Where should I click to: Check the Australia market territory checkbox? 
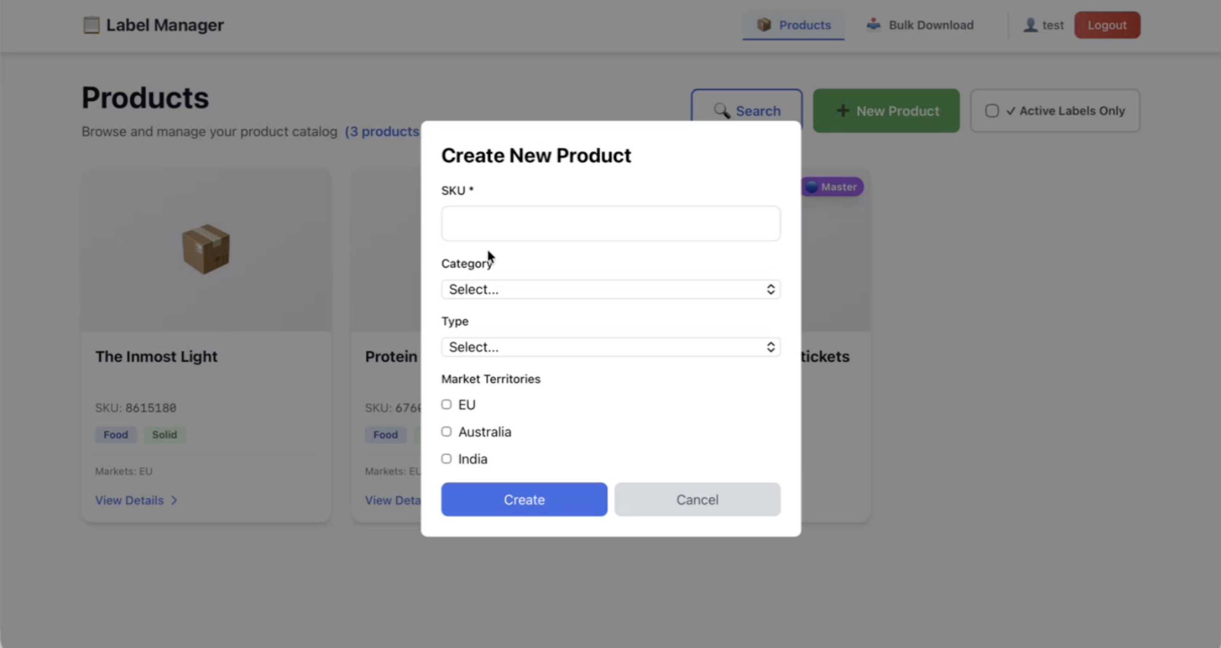pos(446,432)
